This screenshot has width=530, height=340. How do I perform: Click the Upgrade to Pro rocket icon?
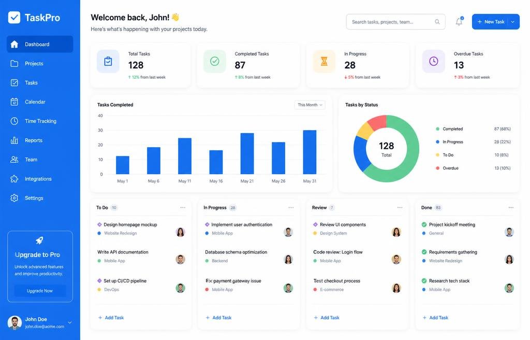coord(39,240)
